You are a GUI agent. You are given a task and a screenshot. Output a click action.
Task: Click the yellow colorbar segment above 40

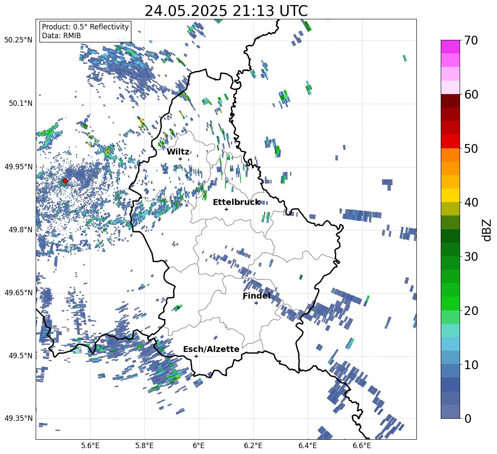point(450,195)
